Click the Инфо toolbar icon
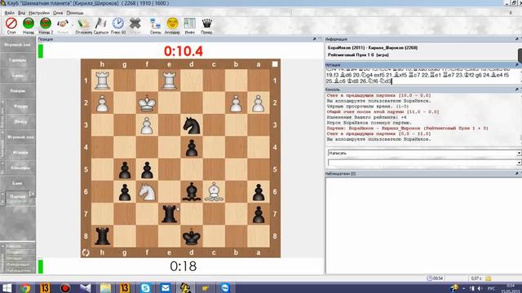The image size is (522, 293). click(x=189, y=24)
